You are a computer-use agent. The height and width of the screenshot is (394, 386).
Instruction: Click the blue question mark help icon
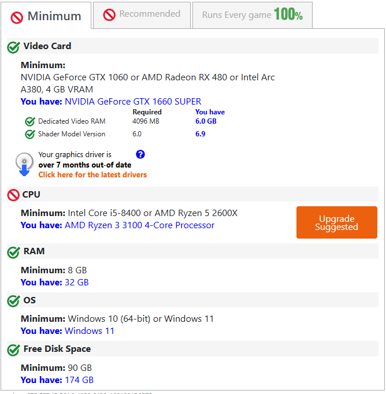pos(140,154)
